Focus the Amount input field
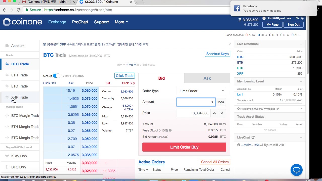The width and height of the screenshot is (322, 181). (x=196, y=102)
